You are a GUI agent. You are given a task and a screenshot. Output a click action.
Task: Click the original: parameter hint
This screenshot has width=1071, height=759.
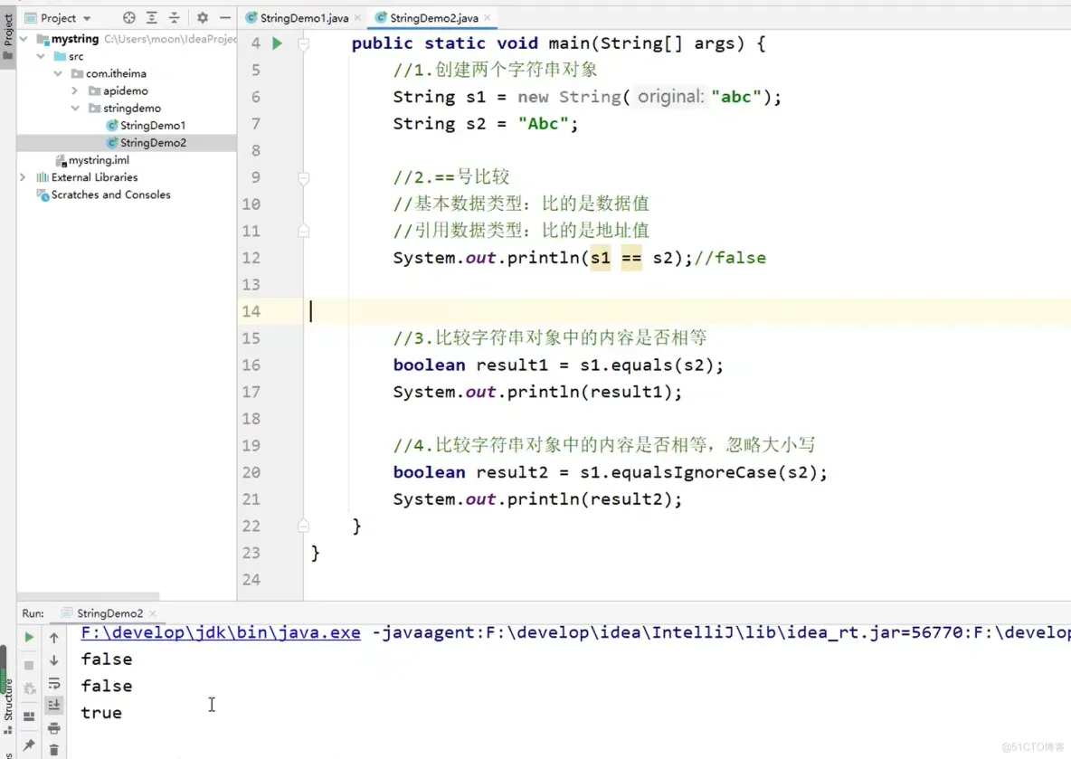pyautogui.click(x=670, y=97)
